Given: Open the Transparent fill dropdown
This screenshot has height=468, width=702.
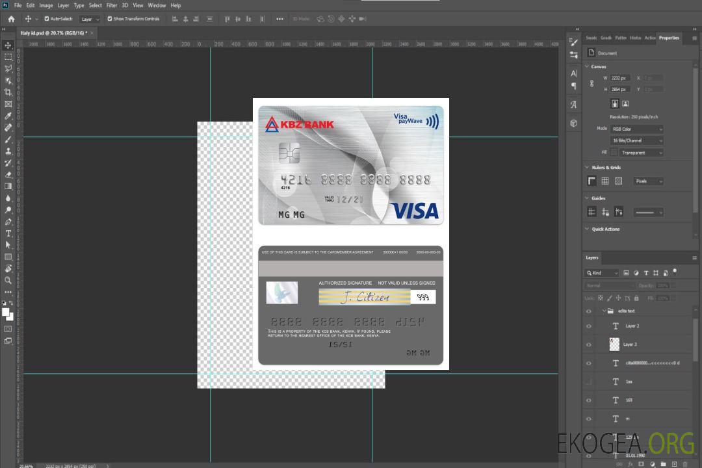Looking at the screenshot, I should coord(641,153).
